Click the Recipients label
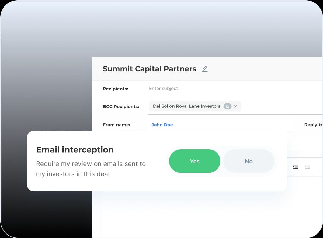Image resolution: width=323 pixels, height=238 pixels. pos(116,89)
